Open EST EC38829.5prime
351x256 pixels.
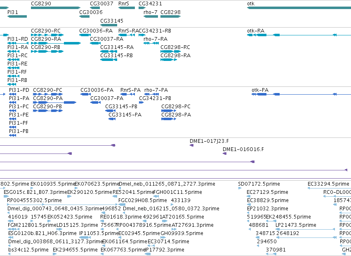coord(268,200)
